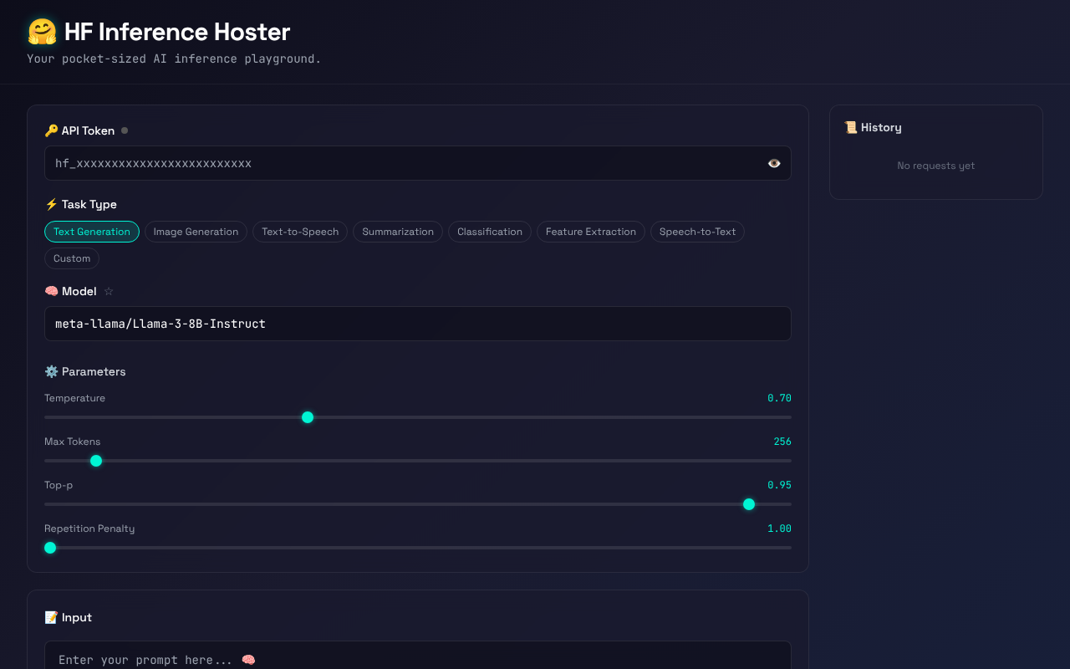Click the Task Type section label
This screenshot has height=669, width=1070.
pyautogui.click(x=80, y=204)
